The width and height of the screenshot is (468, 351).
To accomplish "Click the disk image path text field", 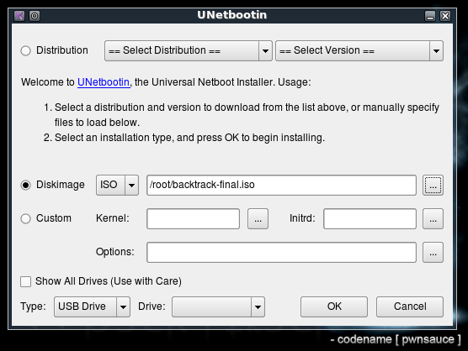I will pyautogui.click(x=281, y=186).
